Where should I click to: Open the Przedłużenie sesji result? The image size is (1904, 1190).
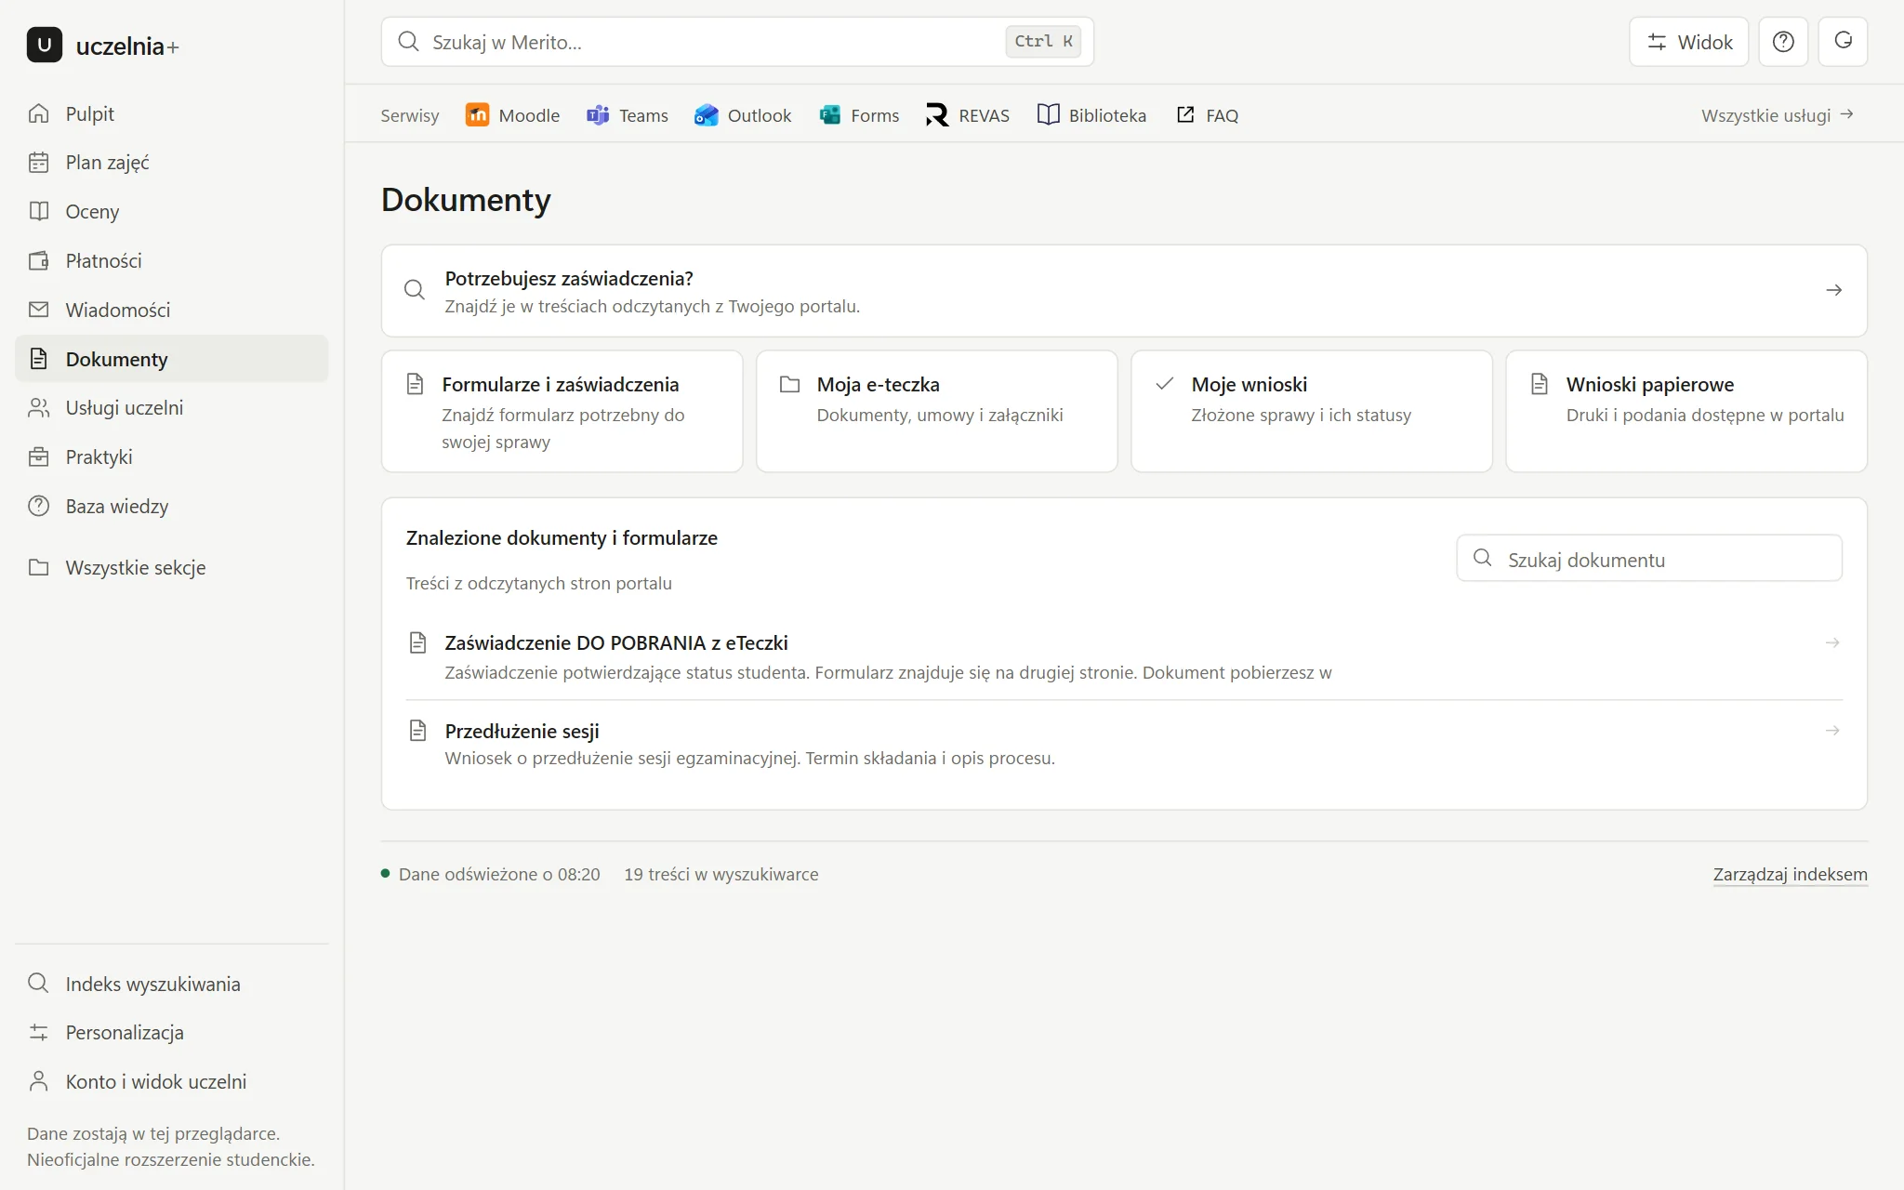tap(1124, 744)
